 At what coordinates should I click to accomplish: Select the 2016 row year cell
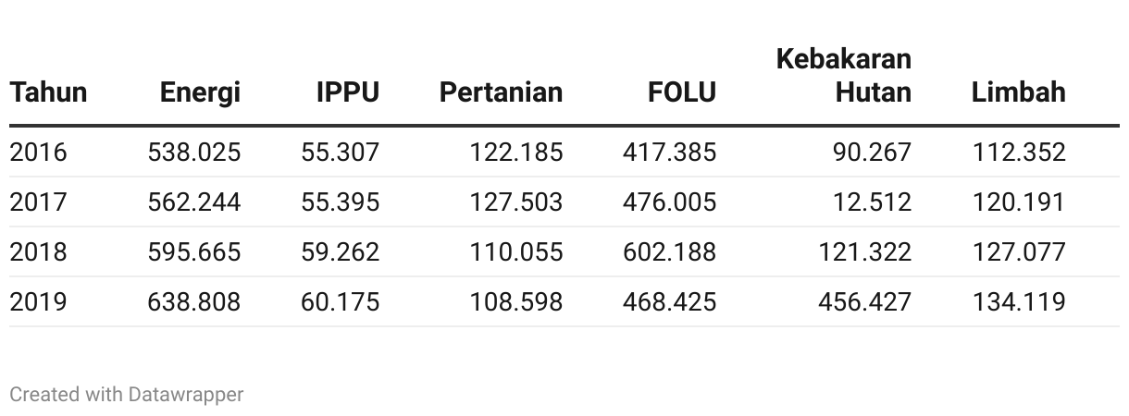pyautogui.click(x=39, y=152)
